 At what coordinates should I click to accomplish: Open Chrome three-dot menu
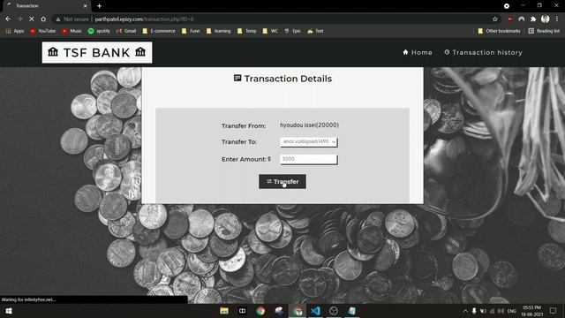click(557, 19)
